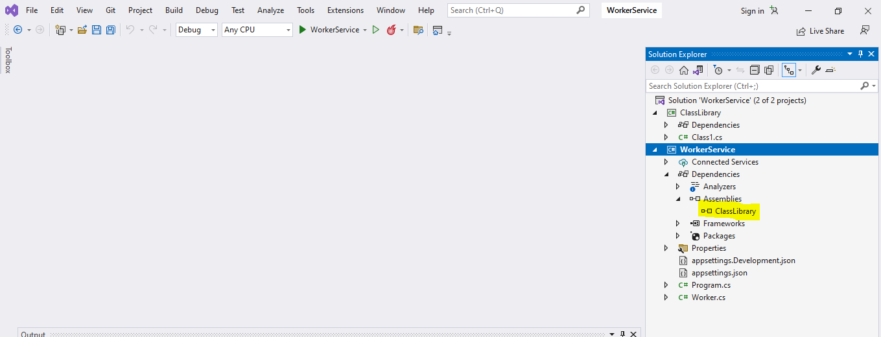Click Sign in link
The width and height of the screenshot is (881, 337).
pyautogui.click(x=752, y=10)
